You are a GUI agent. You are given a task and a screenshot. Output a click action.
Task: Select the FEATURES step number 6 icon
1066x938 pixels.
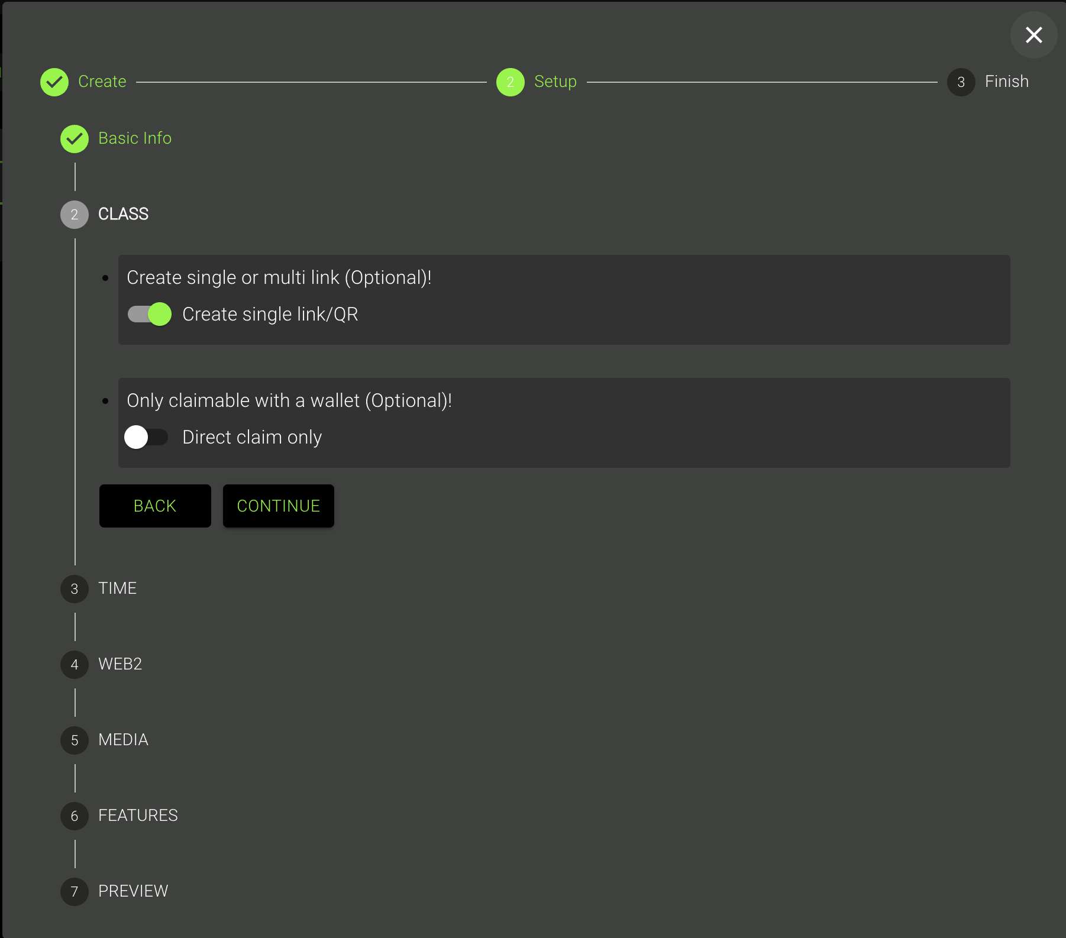pyautogui.click(x=75, y=816)
